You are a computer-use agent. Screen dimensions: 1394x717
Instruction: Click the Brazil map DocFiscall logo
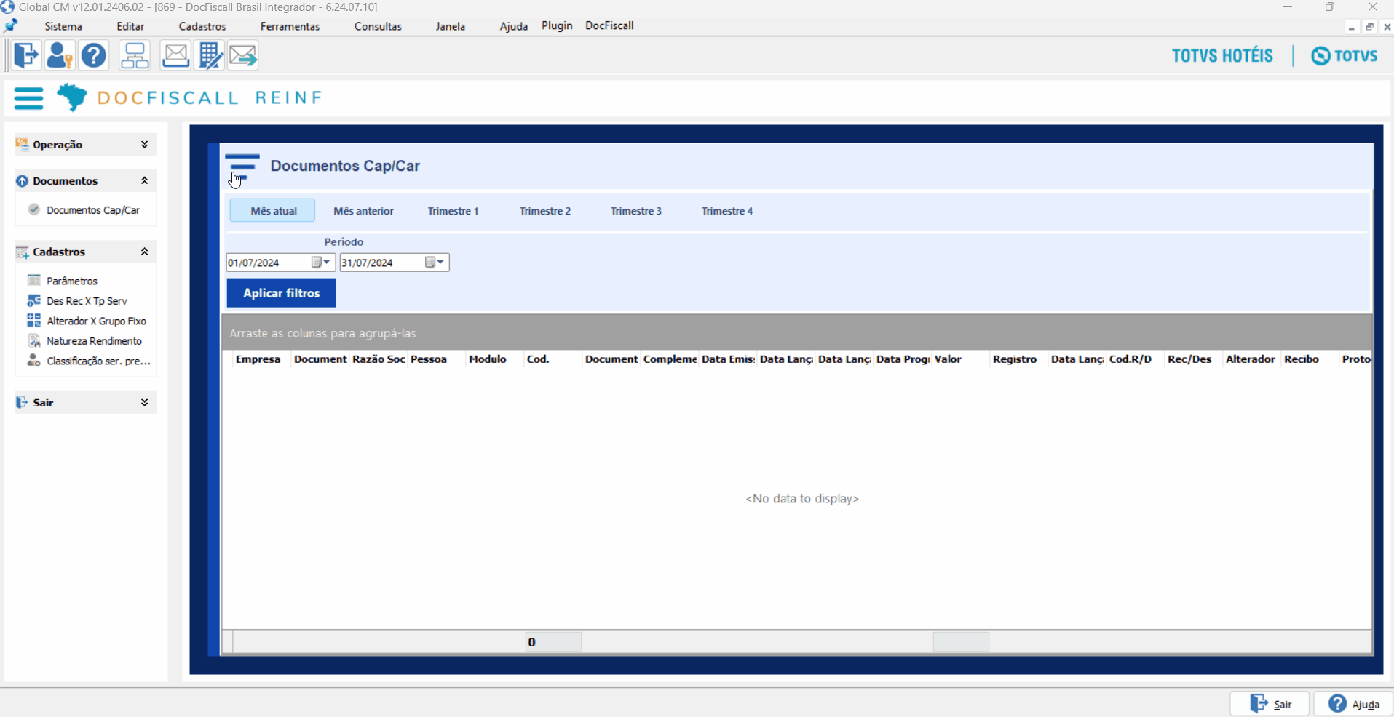pyautogui.click(x=72, y=97)
